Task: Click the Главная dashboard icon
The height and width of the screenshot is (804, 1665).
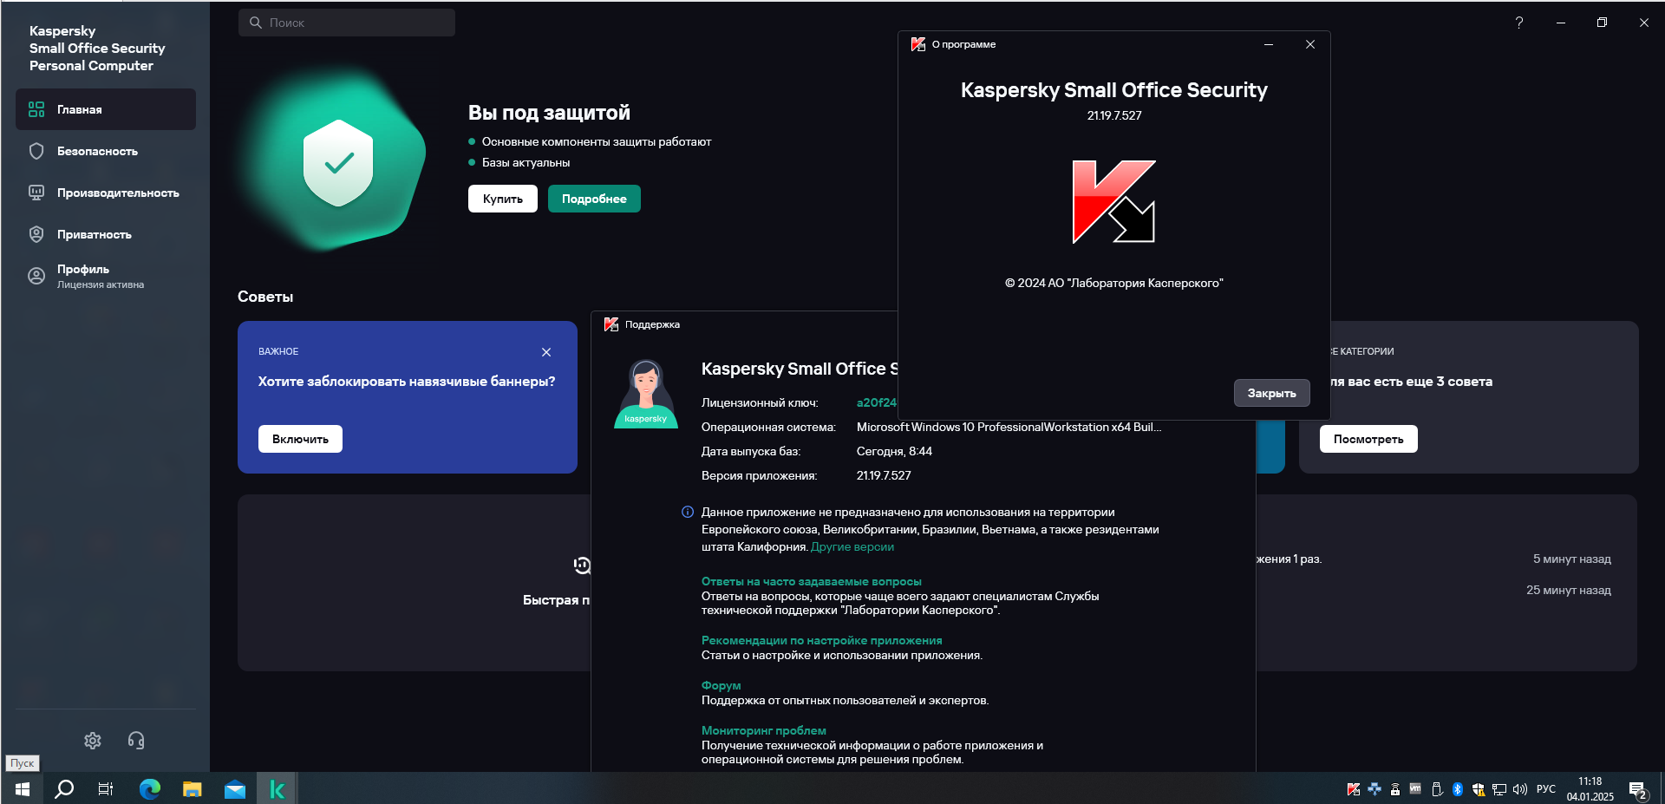Action: (36, 109)
